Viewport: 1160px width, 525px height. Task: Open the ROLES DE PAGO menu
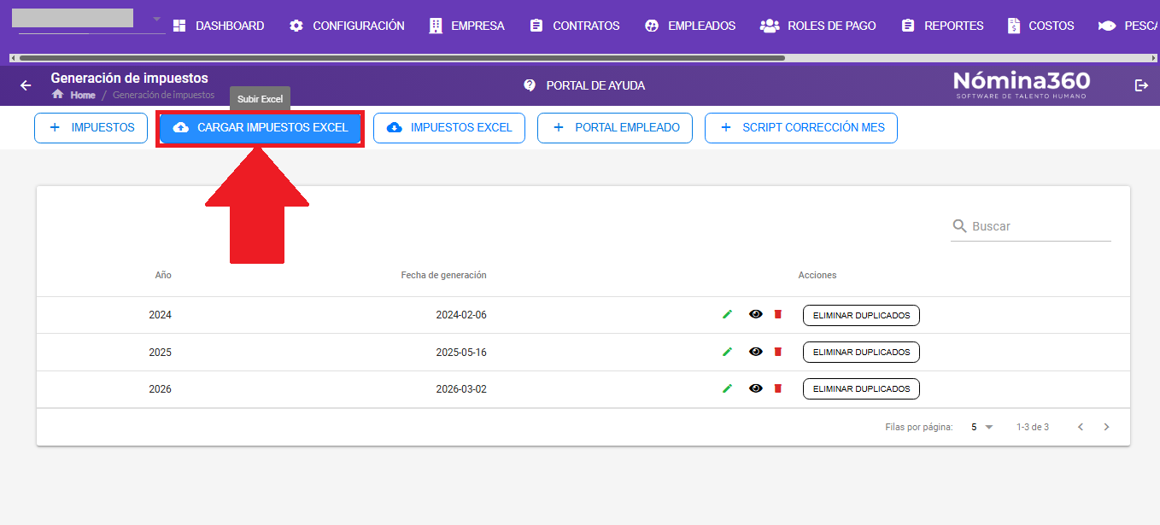click(x=818, y=26)
